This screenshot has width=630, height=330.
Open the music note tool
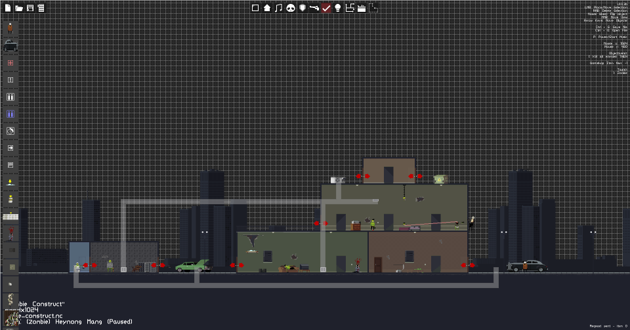278,8
